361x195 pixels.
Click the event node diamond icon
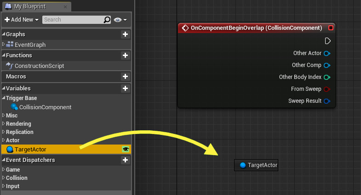coord(185,28)
